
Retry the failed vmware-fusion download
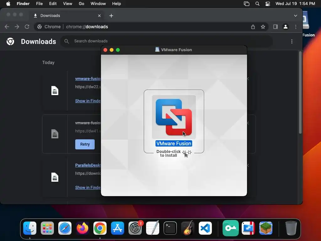pos(85,144)
